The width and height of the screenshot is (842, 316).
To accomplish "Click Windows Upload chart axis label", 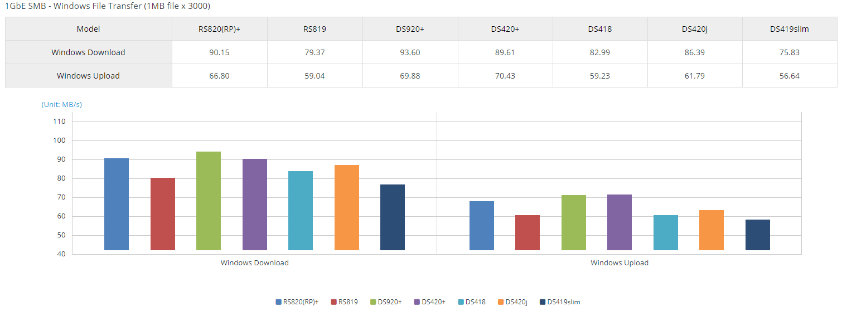I will click(x=620, y=262).
